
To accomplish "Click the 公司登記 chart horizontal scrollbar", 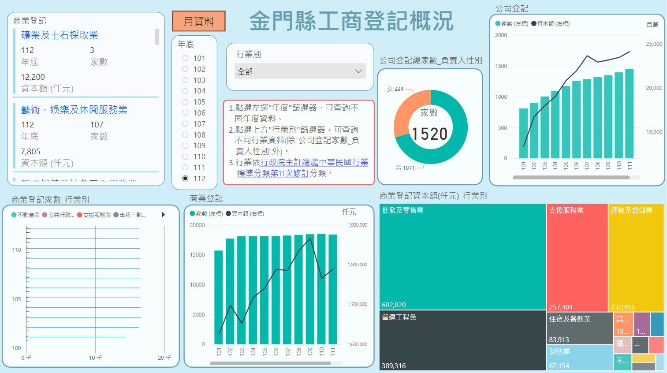I will point(571,178).
